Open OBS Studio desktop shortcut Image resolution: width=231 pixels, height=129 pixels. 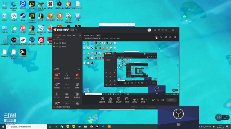[59, 5]
